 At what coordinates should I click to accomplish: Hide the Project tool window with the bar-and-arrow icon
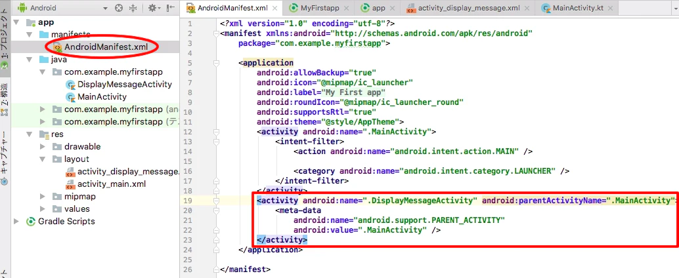pyautogui.click(x=171, y=9)
